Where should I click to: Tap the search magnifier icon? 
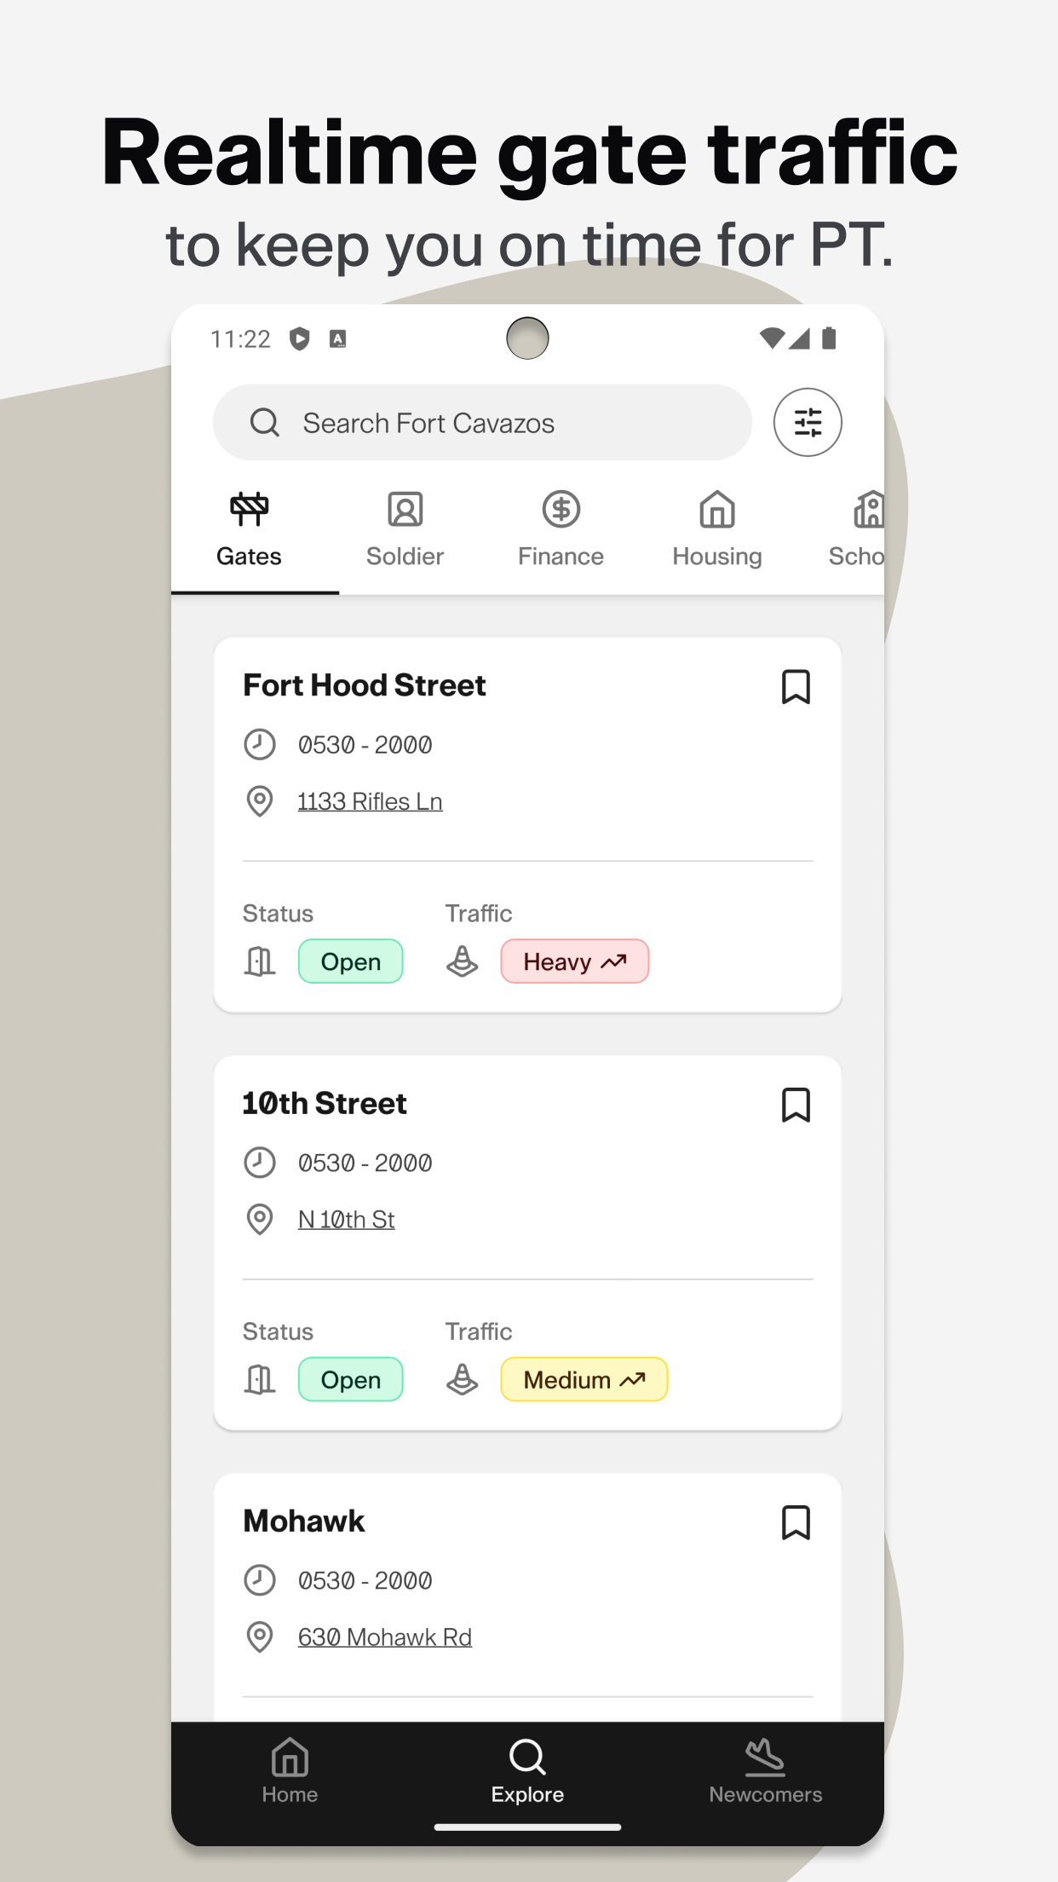[265, 422]
